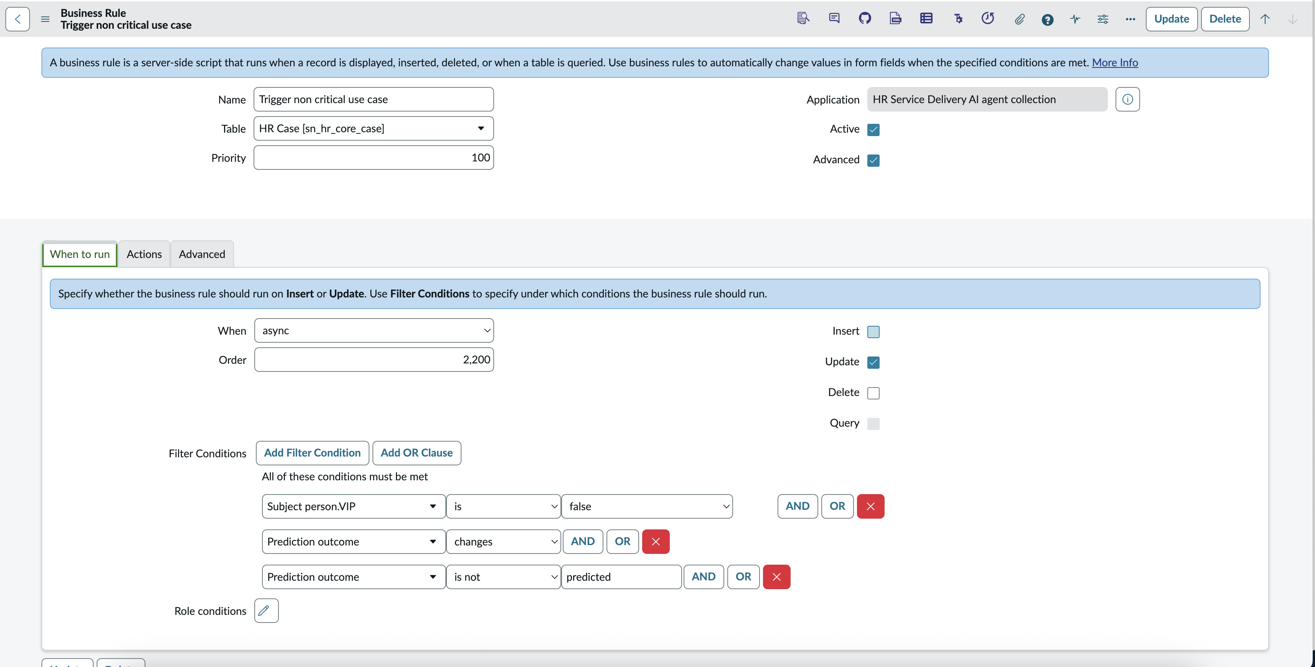This screenshot has height=667, width=1315.
Task: Click the clock history icon
Action: pyautogui.click(x=988, y=19)
